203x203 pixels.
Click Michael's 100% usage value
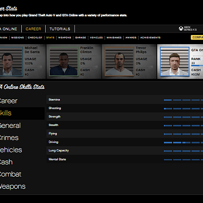pyautogui.click(x=29, y=63)
